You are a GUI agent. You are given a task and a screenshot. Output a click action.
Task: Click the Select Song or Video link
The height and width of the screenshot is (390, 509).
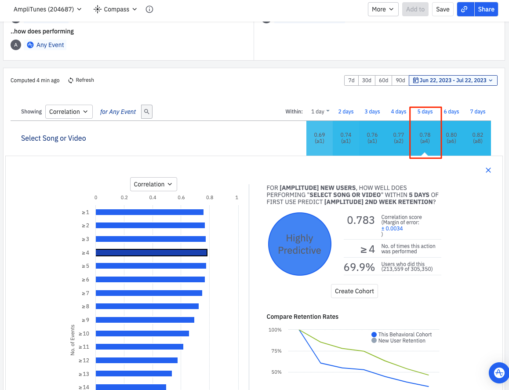click(x=54, y=138)
